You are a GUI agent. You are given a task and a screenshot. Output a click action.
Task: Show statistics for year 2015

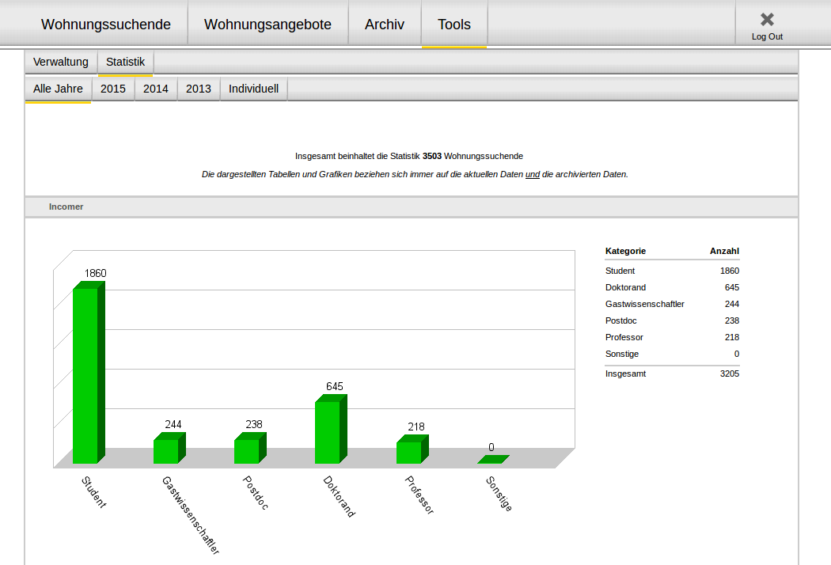pos(113,89)
